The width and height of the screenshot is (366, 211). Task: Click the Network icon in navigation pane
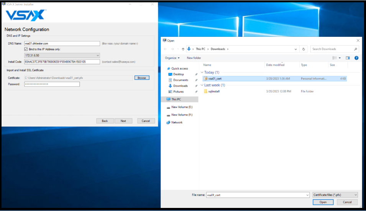coord(168,122)
